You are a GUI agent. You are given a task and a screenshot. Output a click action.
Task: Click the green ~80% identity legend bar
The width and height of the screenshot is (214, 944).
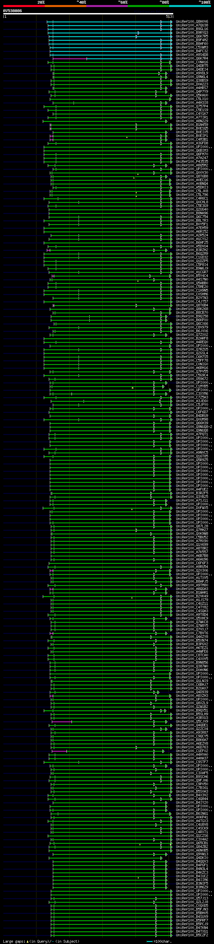coord(148,6)
